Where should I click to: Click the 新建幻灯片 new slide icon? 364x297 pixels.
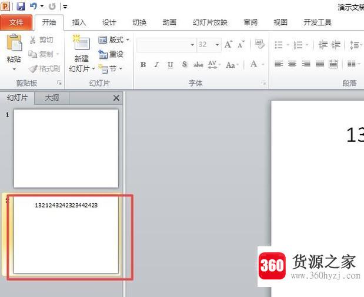click(x=81, y=42)
